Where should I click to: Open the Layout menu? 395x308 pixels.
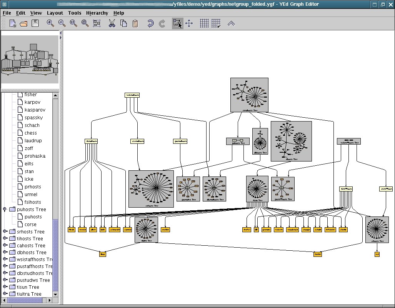pos(55,13)
